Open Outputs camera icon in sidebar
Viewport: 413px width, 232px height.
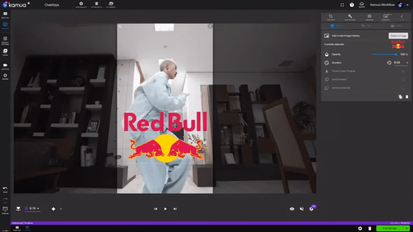(x=5, y=65)
